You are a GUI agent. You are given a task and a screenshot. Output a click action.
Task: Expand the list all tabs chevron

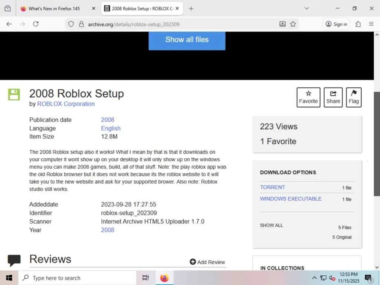[307, 9]
